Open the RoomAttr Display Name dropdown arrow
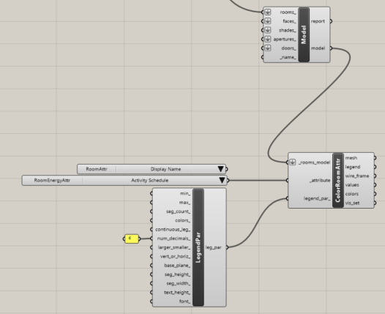Screen dimensions: 385x314 (220, 169)
